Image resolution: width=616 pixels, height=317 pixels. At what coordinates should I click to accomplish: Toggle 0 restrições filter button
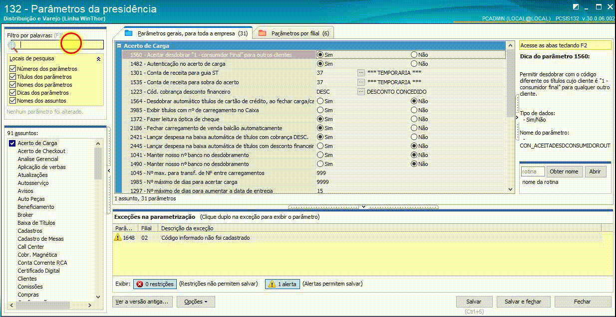[155, 284]
